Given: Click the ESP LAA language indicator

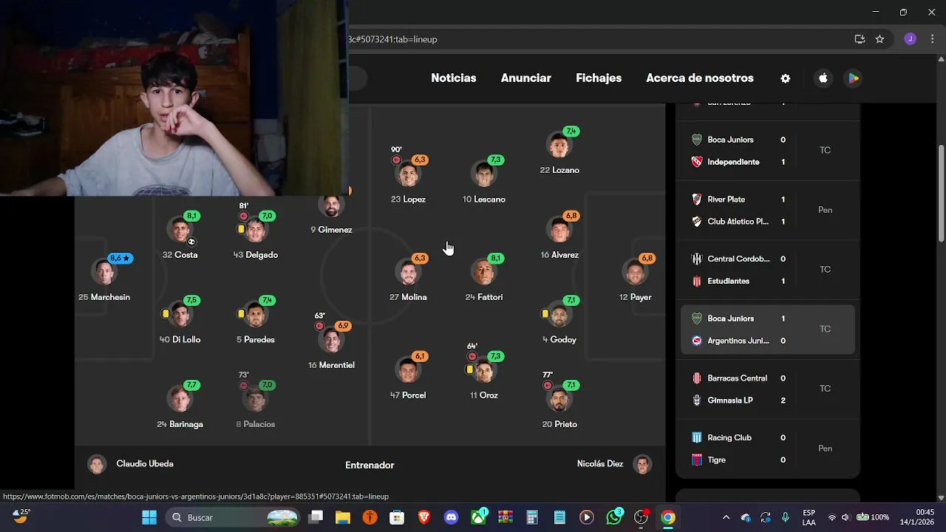Looking at the screenshot, I should tap(809, 517).
